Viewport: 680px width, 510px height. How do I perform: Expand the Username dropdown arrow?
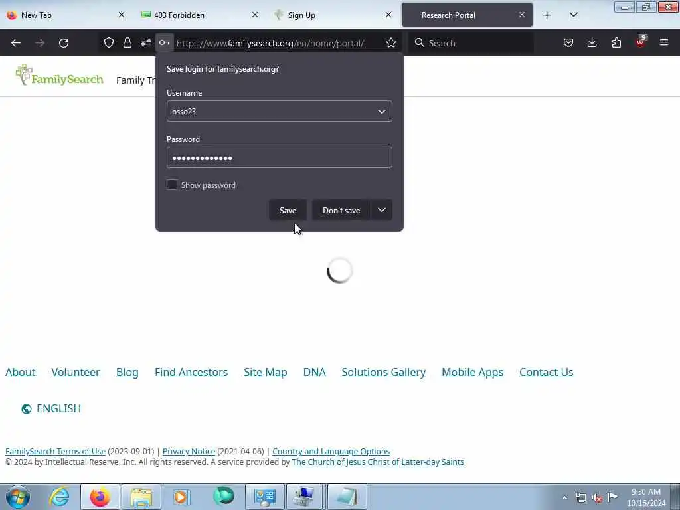382,112
